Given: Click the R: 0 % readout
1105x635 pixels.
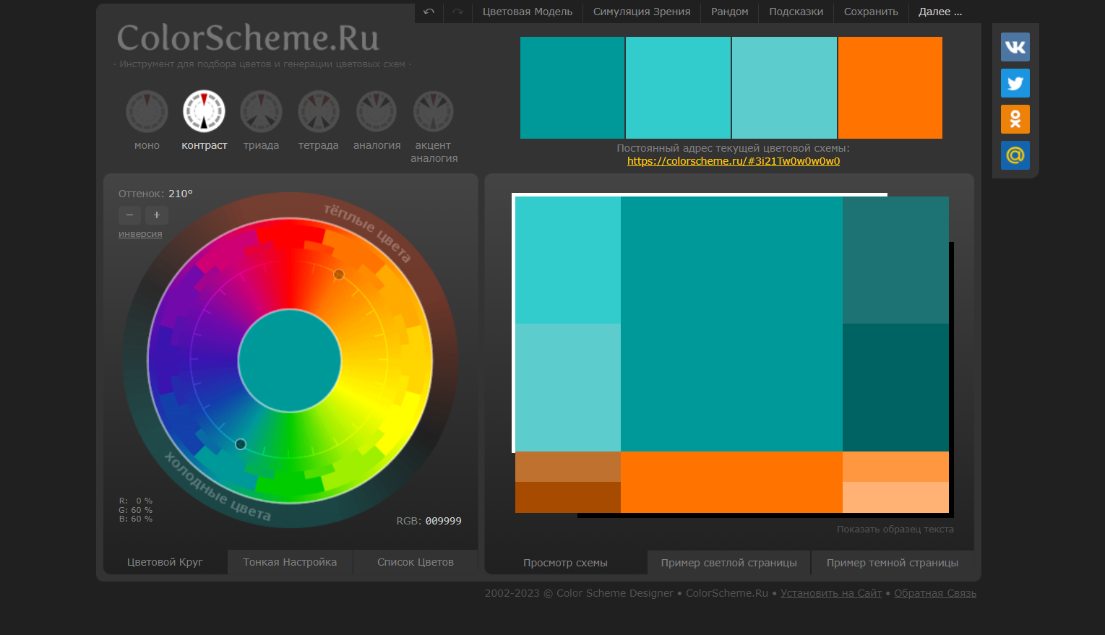Looking at the screenshot, I should click(136, 501).
